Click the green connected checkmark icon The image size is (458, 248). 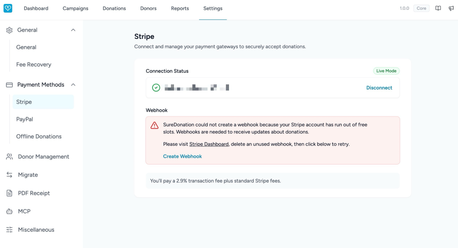click(156, 88)
